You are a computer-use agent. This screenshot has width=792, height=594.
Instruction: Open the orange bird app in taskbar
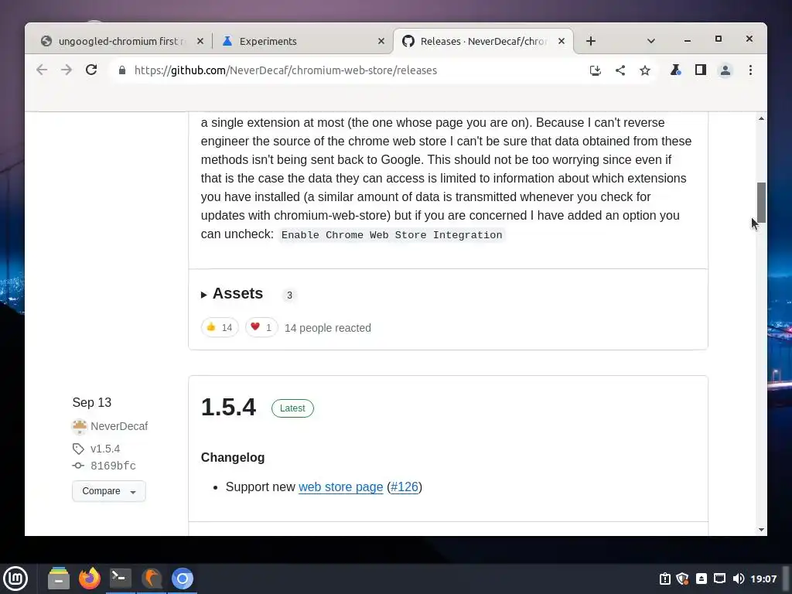(x=152, y=579)
